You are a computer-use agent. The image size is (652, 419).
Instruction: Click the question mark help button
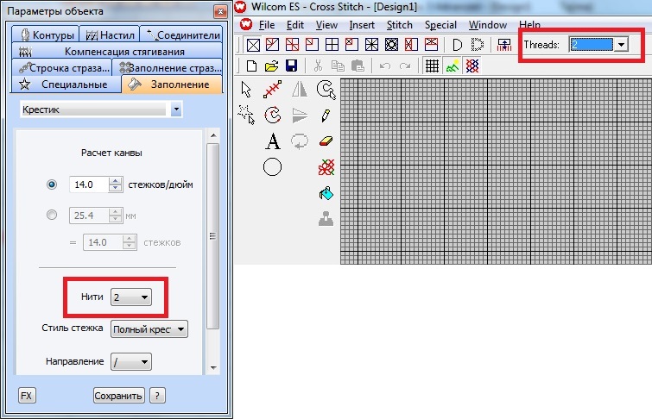(157, 396)
